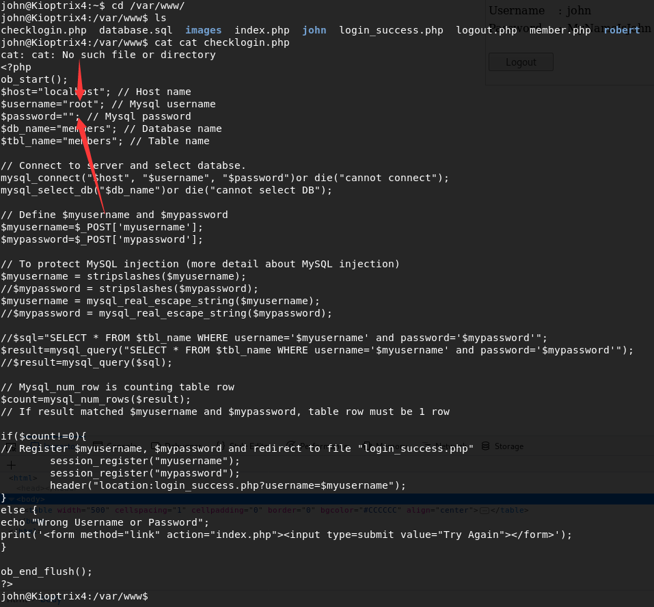Click the Storage database icon

click(x=486, y=446)
